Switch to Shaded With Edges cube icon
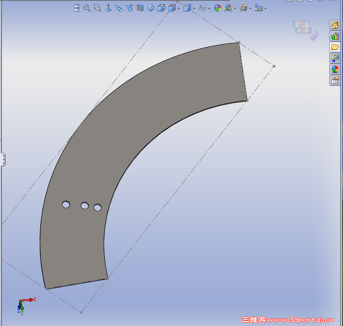This screenshot has width=343, height=326. coord(161,8)
